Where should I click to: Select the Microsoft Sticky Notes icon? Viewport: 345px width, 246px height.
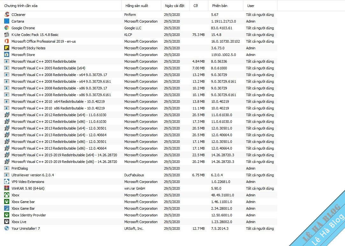7,48
